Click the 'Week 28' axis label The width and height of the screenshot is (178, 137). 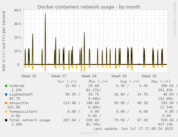(x=89, y=76)
